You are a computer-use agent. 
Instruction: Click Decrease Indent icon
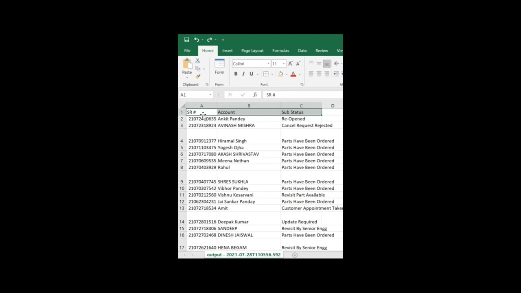point(336,74)
